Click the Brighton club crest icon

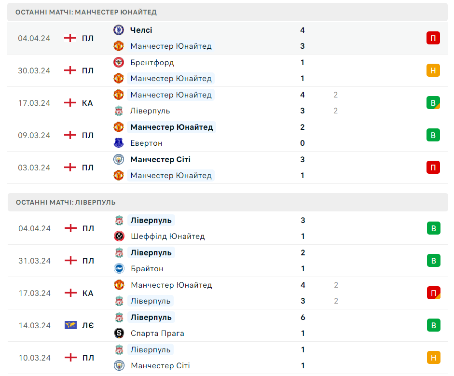pos(119,269)
